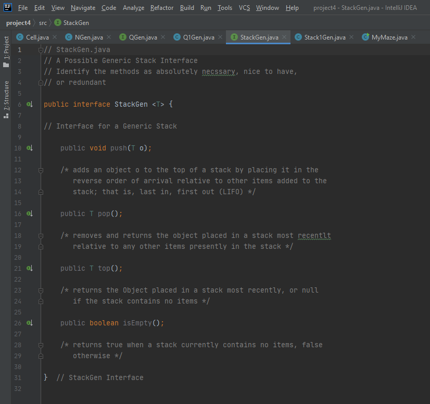Click the project4 breadcrumb
This screenshot has width=430, height=404.
(x=18, y=23)
